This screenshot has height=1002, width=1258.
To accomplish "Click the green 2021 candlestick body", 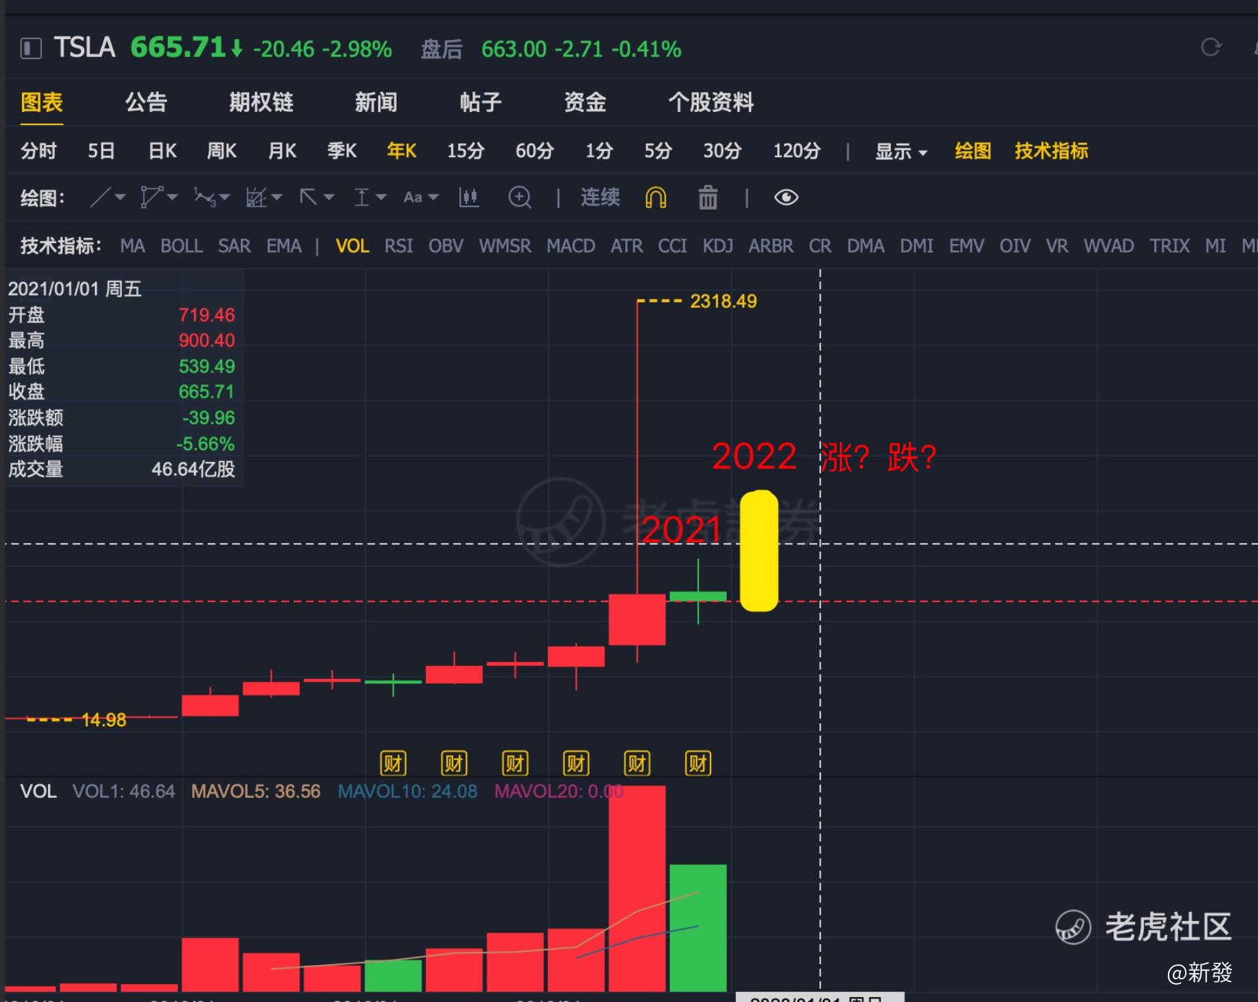I will (698, 597).
